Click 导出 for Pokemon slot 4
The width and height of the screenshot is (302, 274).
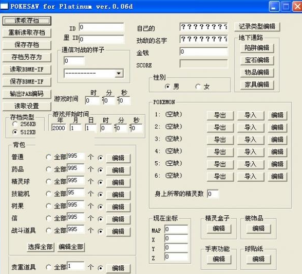[x=220, y=152]
